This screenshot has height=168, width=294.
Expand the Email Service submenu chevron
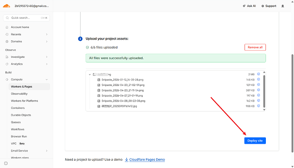click(47, 151)
